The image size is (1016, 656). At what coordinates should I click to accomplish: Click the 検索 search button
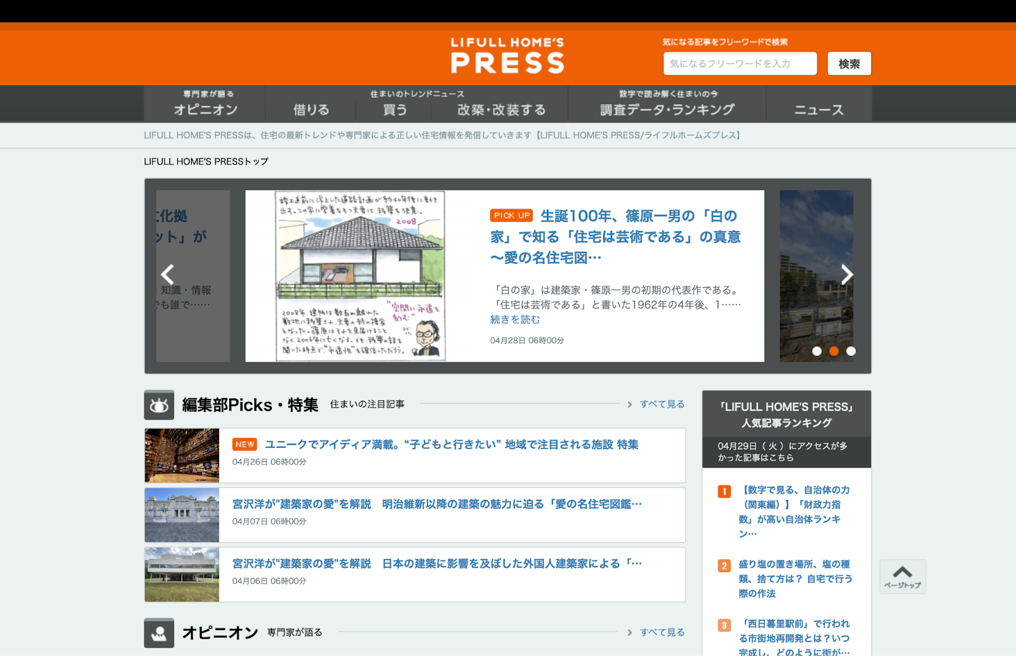coord(849,63)
